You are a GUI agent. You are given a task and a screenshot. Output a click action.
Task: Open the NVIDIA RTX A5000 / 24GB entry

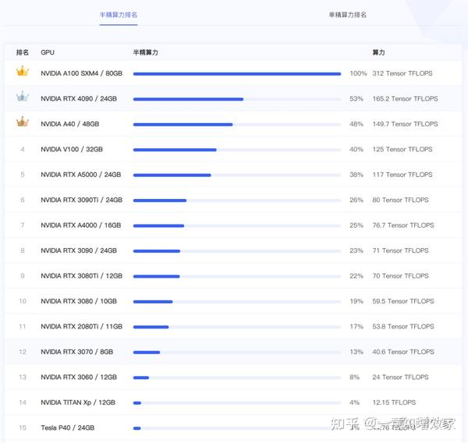80,175
